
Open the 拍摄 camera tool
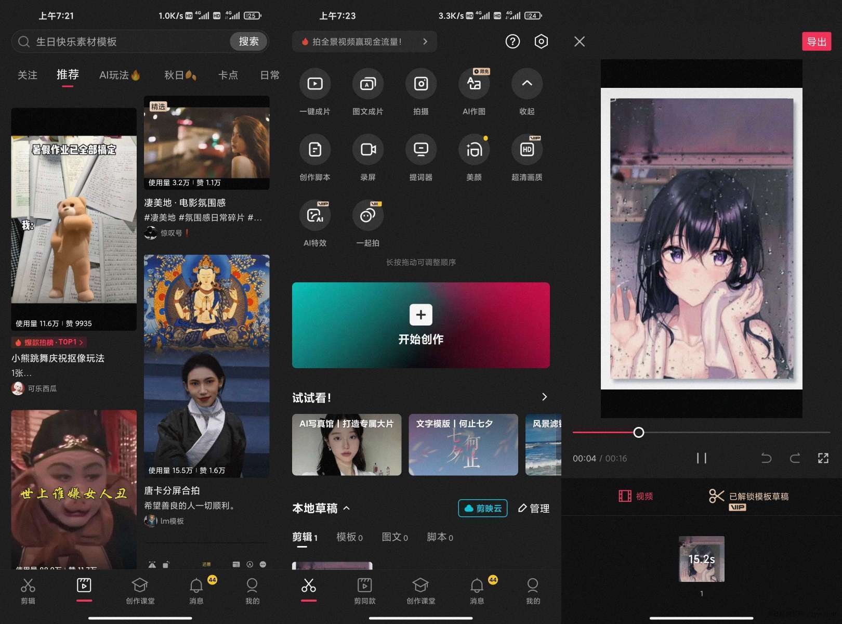pyautogui.click(x=421, y=92)
